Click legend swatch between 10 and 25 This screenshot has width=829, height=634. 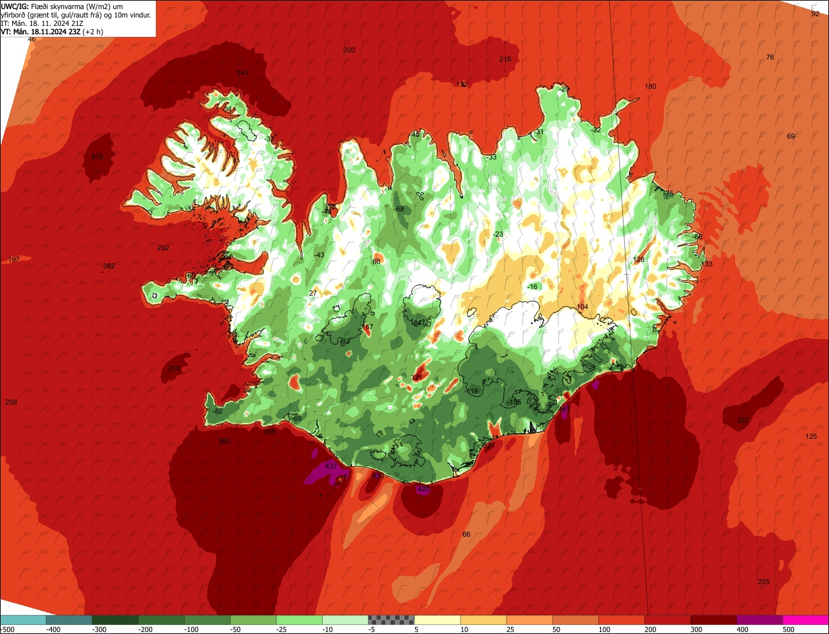pos(483,620)
